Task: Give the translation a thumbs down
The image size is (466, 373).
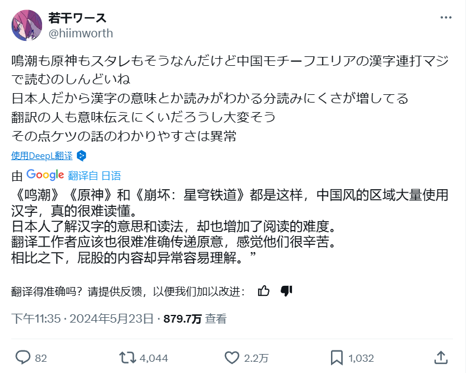Action: coord(287,291)
